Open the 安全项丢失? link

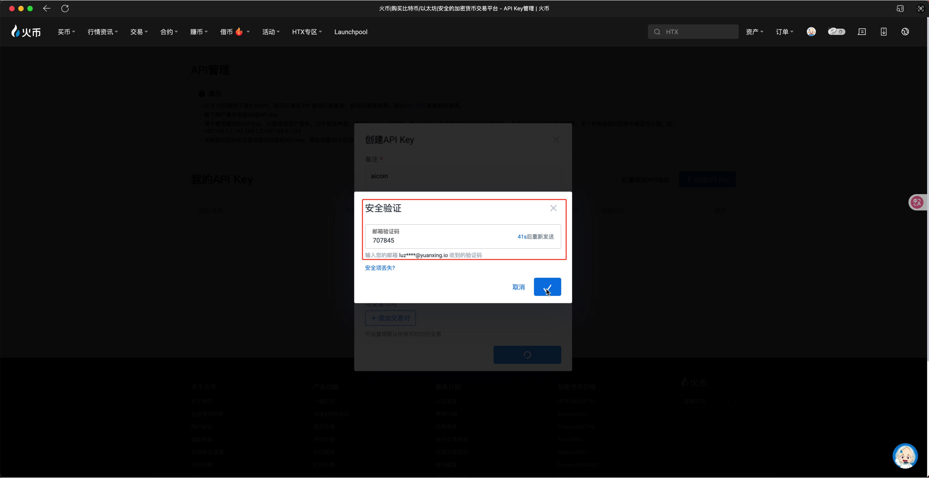[380, 268]
